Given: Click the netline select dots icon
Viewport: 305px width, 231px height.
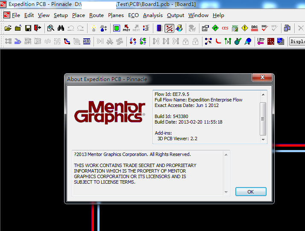Looking at the screenshot, I should [208, 41].
